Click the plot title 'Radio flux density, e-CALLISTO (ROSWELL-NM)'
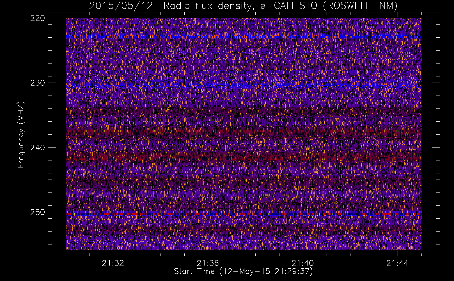This screenshot has height=281, width=454. click(x=280, y=6)
